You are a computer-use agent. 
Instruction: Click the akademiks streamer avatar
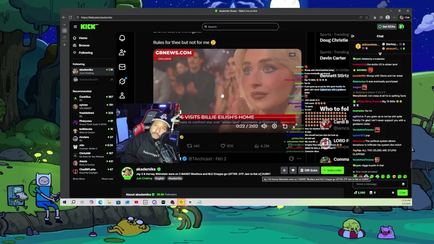pos(127,173)
